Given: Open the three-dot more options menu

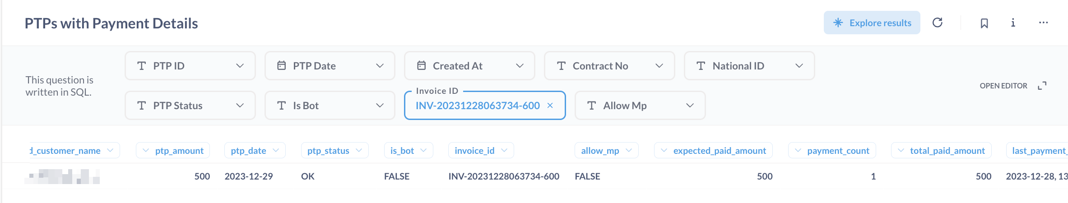Looking at the screenshot, I should point(1043,23).
